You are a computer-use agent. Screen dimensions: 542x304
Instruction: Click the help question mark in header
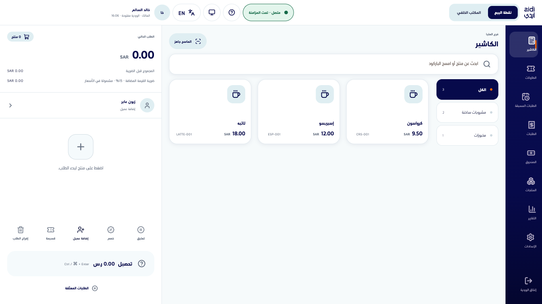[x=232, y=13]
